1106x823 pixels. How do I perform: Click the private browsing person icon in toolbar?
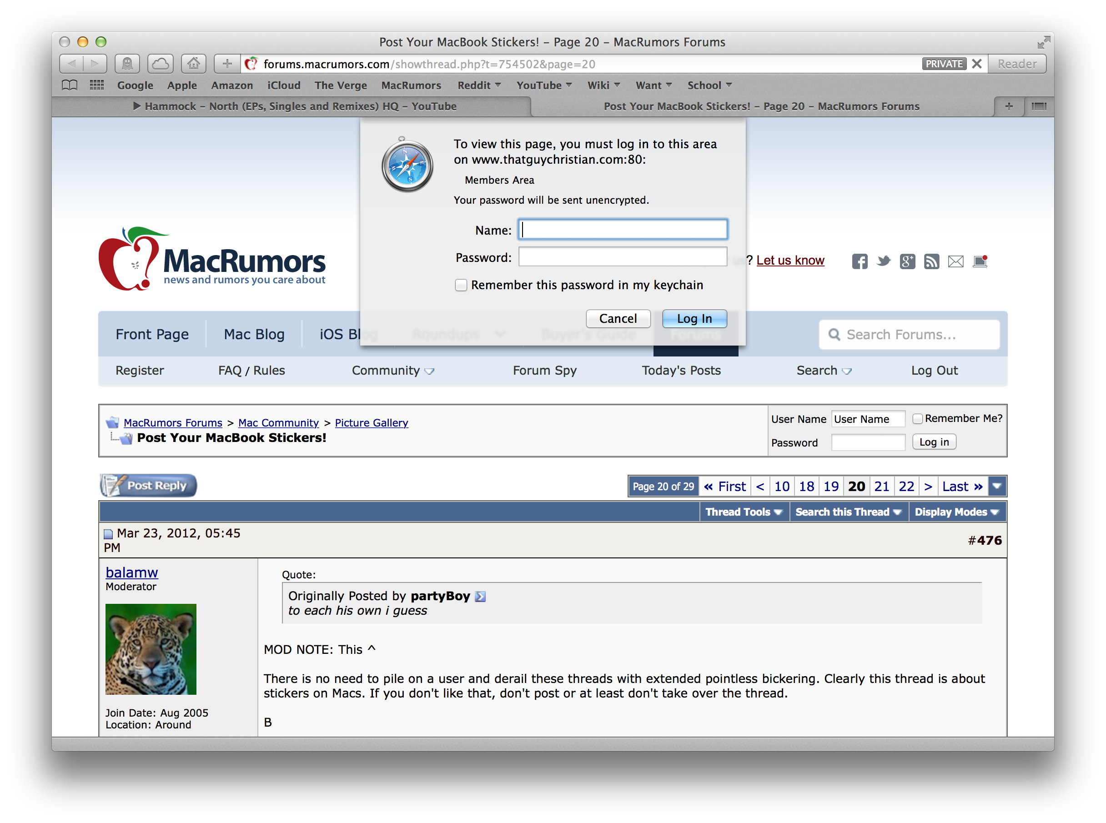point(127,64)
